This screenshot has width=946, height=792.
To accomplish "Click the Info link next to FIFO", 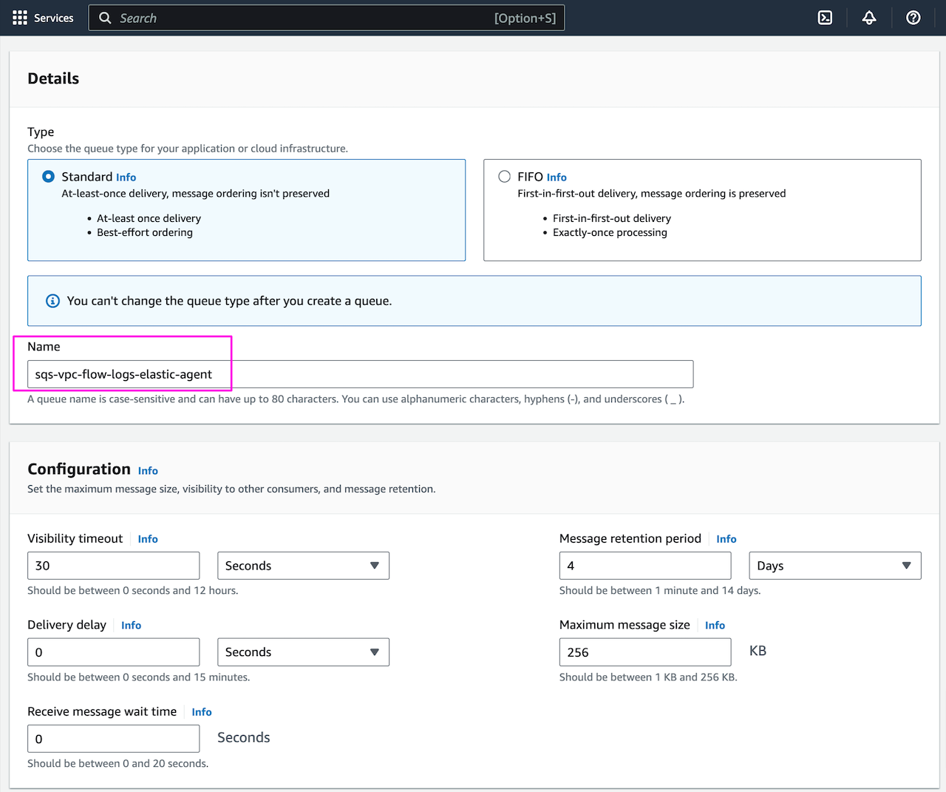I will pos(557,177).
